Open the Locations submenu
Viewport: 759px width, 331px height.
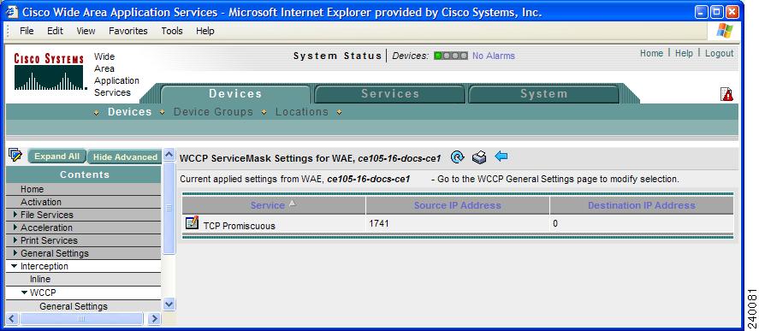tap(302, 112)
